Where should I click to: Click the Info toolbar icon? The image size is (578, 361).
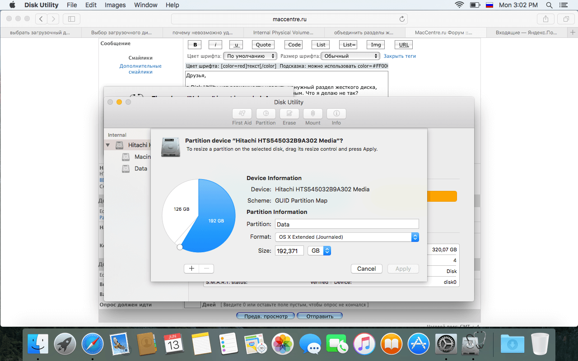click(x=336, y=114)
